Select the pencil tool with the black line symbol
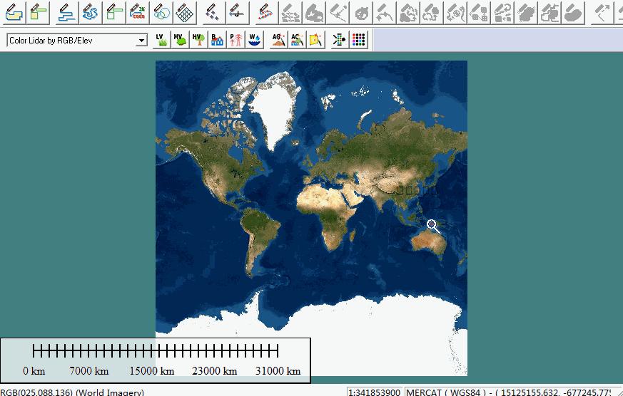 [x=237, y=12]
